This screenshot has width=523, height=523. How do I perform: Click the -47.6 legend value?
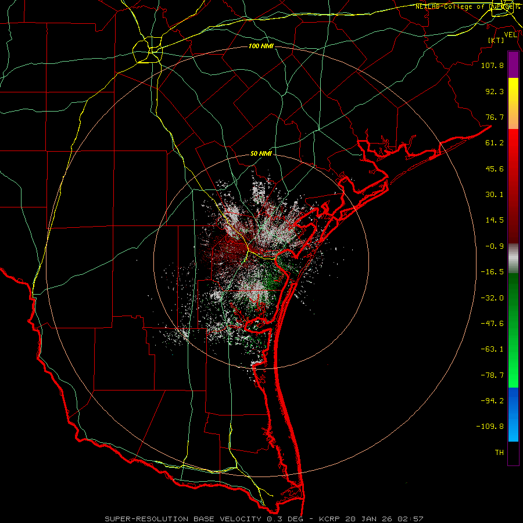pyautogui.click(x=492, y=324)
